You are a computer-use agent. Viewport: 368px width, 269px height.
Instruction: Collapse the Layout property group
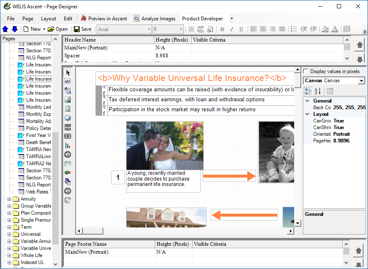pyautogui.click(x=307, y=114)
